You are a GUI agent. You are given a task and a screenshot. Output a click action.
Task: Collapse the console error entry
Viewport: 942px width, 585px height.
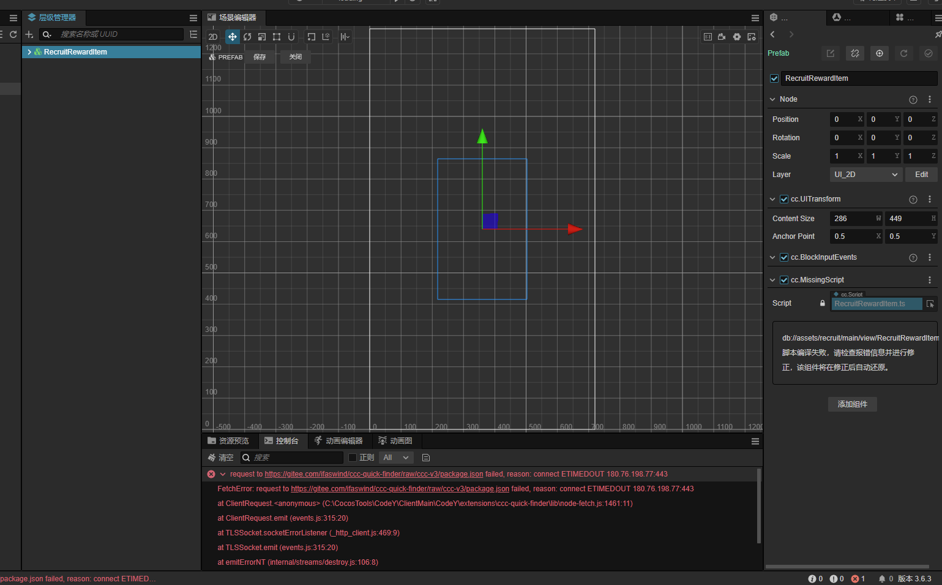tap(223, 474)
